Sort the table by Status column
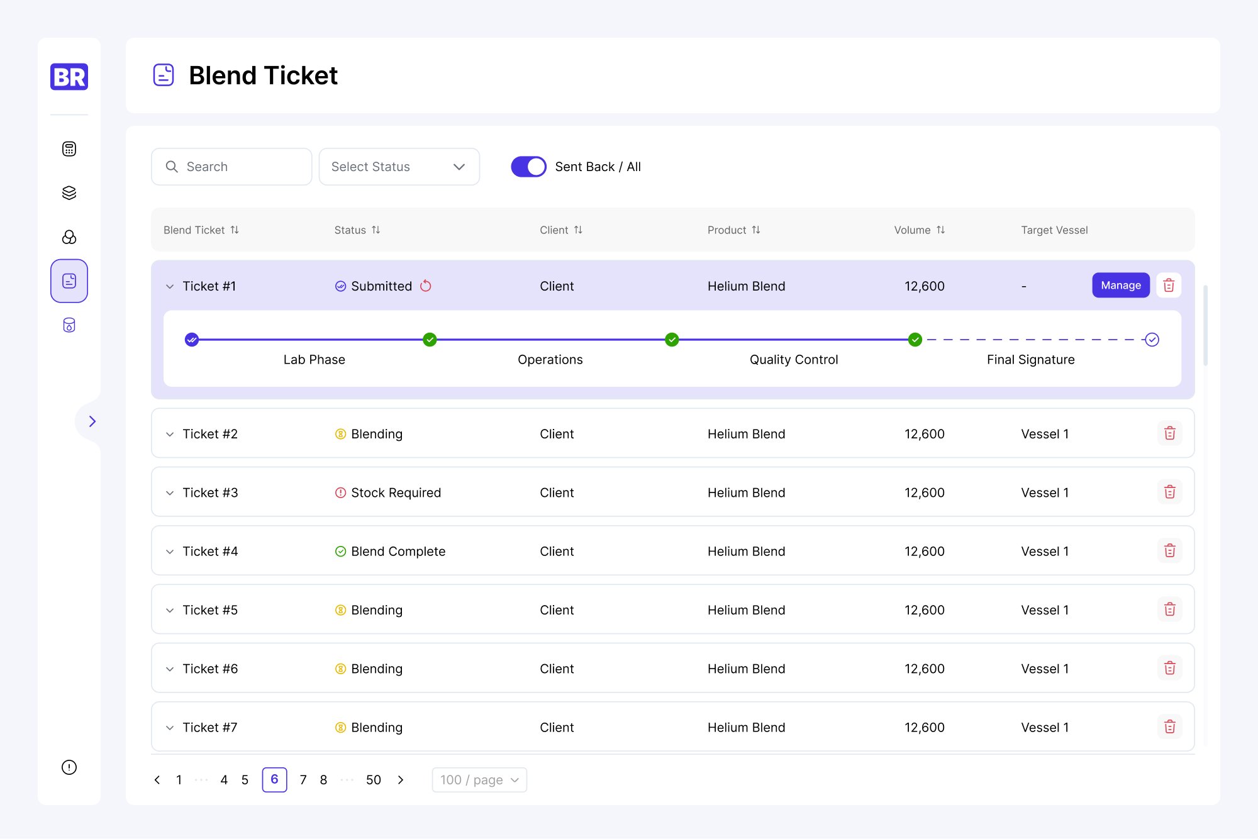Viewport: 1258px width, 839px height. click(376, 230)
